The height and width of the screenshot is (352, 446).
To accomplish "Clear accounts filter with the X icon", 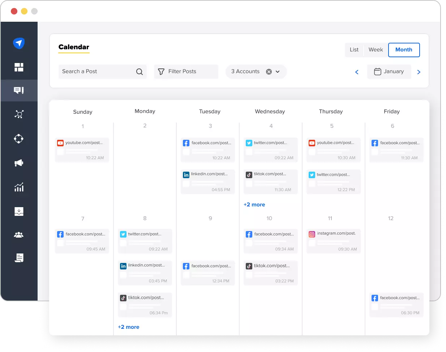I will coord(268,71).
